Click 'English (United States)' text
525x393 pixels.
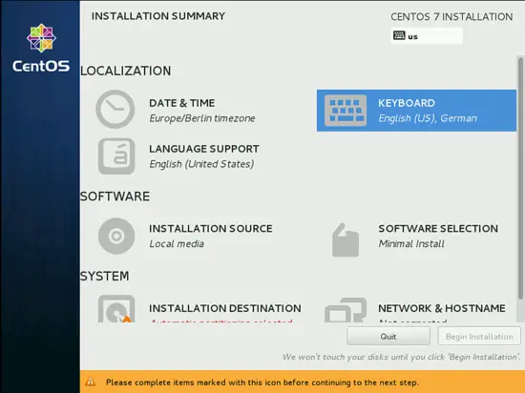point(201,164)
